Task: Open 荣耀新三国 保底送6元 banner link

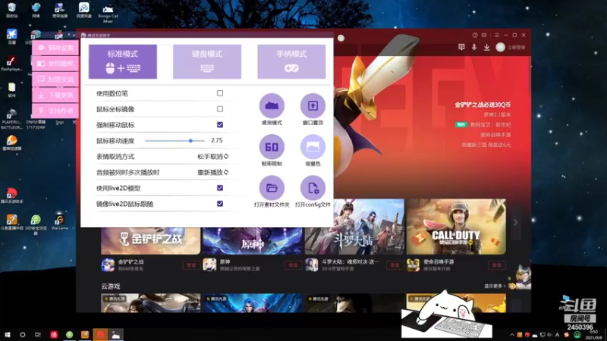Action: tap(486, 145)
